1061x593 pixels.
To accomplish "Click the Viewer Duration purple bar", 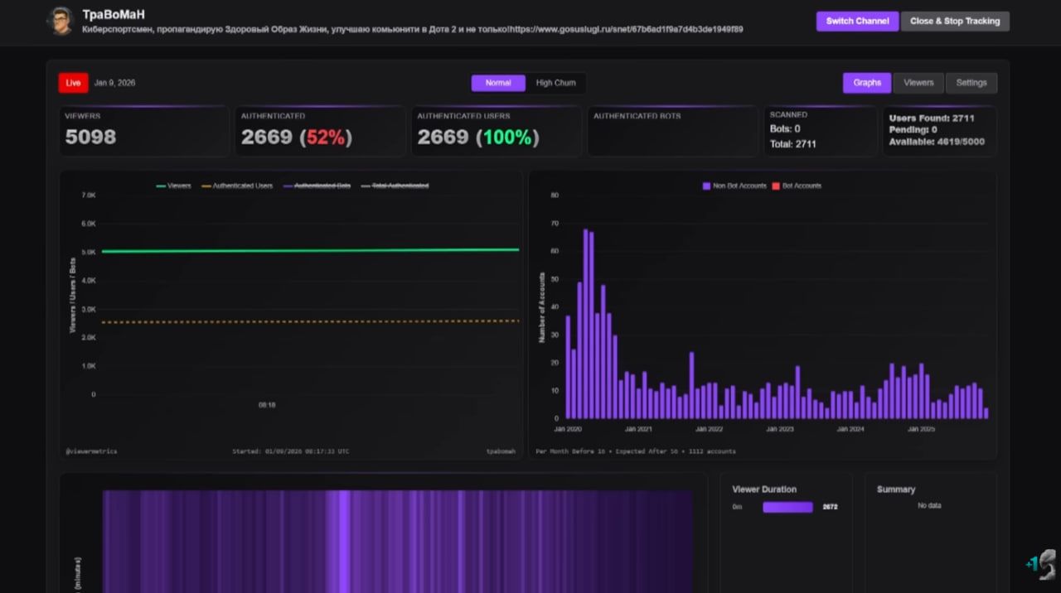I will [787, 507].
